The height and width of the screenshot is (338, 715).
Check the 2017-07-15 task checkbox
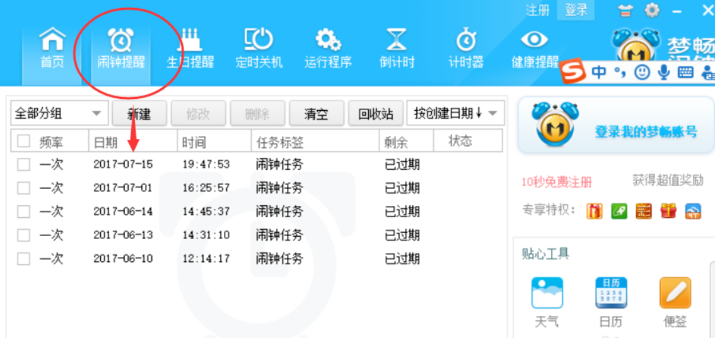pos(24,164)
